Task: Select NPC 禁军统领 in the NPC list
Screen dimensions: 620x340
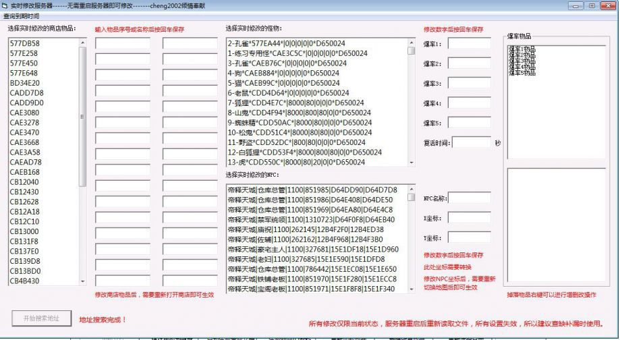Action: coord(310,219)
